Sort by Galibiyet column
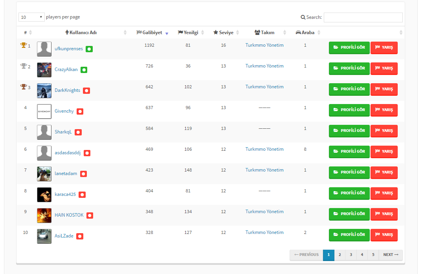Screen dimensions: 424x274 152,33
